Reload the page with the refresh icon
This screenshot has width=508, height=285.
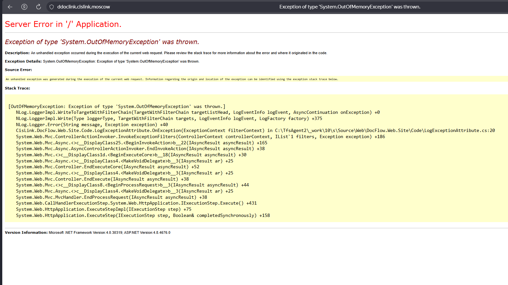point(38,7)
